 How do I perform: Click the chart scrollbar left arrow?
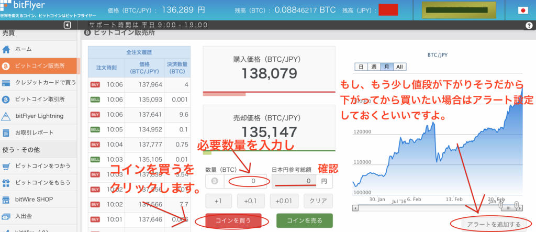(355, 208)
